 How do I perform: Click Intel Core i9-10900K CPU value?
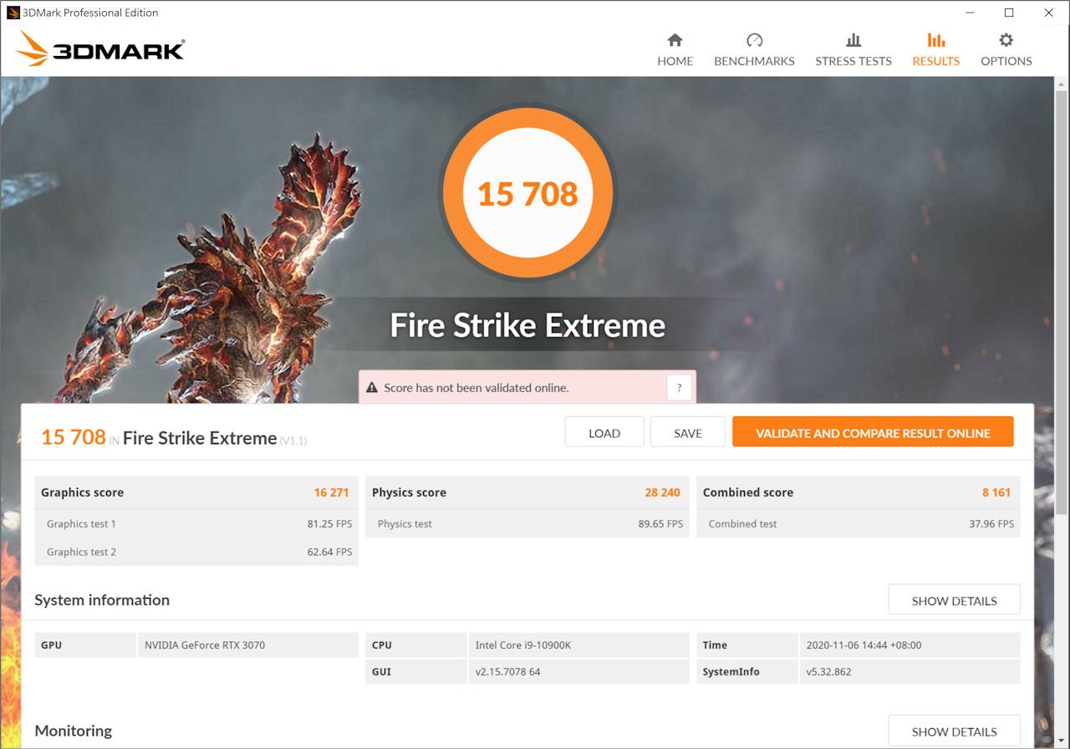[x=523, y=645]
